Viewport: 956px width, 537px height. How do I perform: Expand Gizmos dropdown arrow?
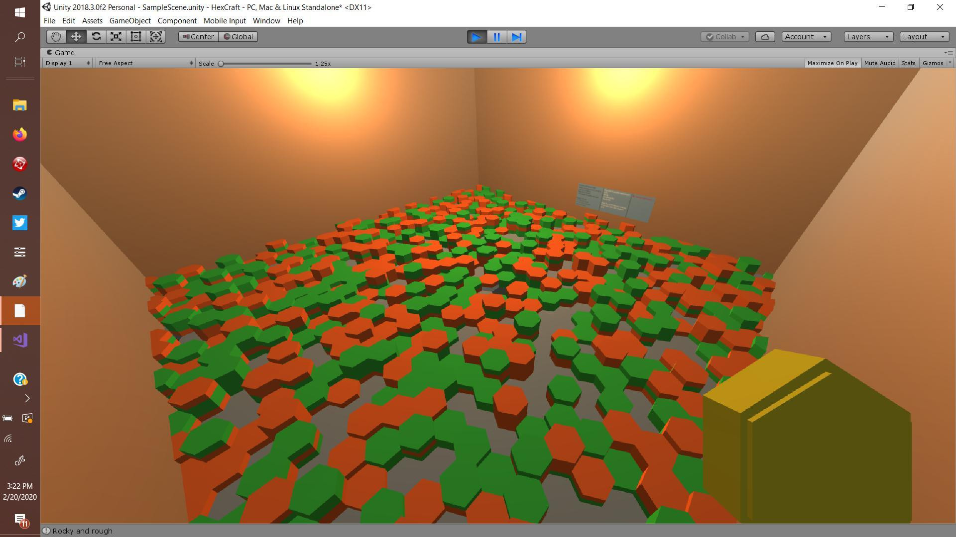[950, 63]
